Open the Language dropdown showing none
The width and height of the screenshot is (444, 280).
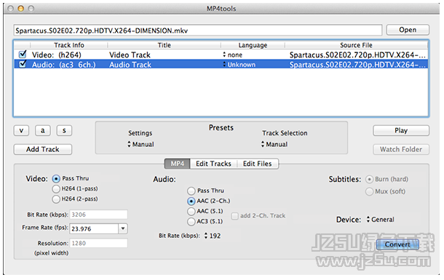tap(233, 55)
